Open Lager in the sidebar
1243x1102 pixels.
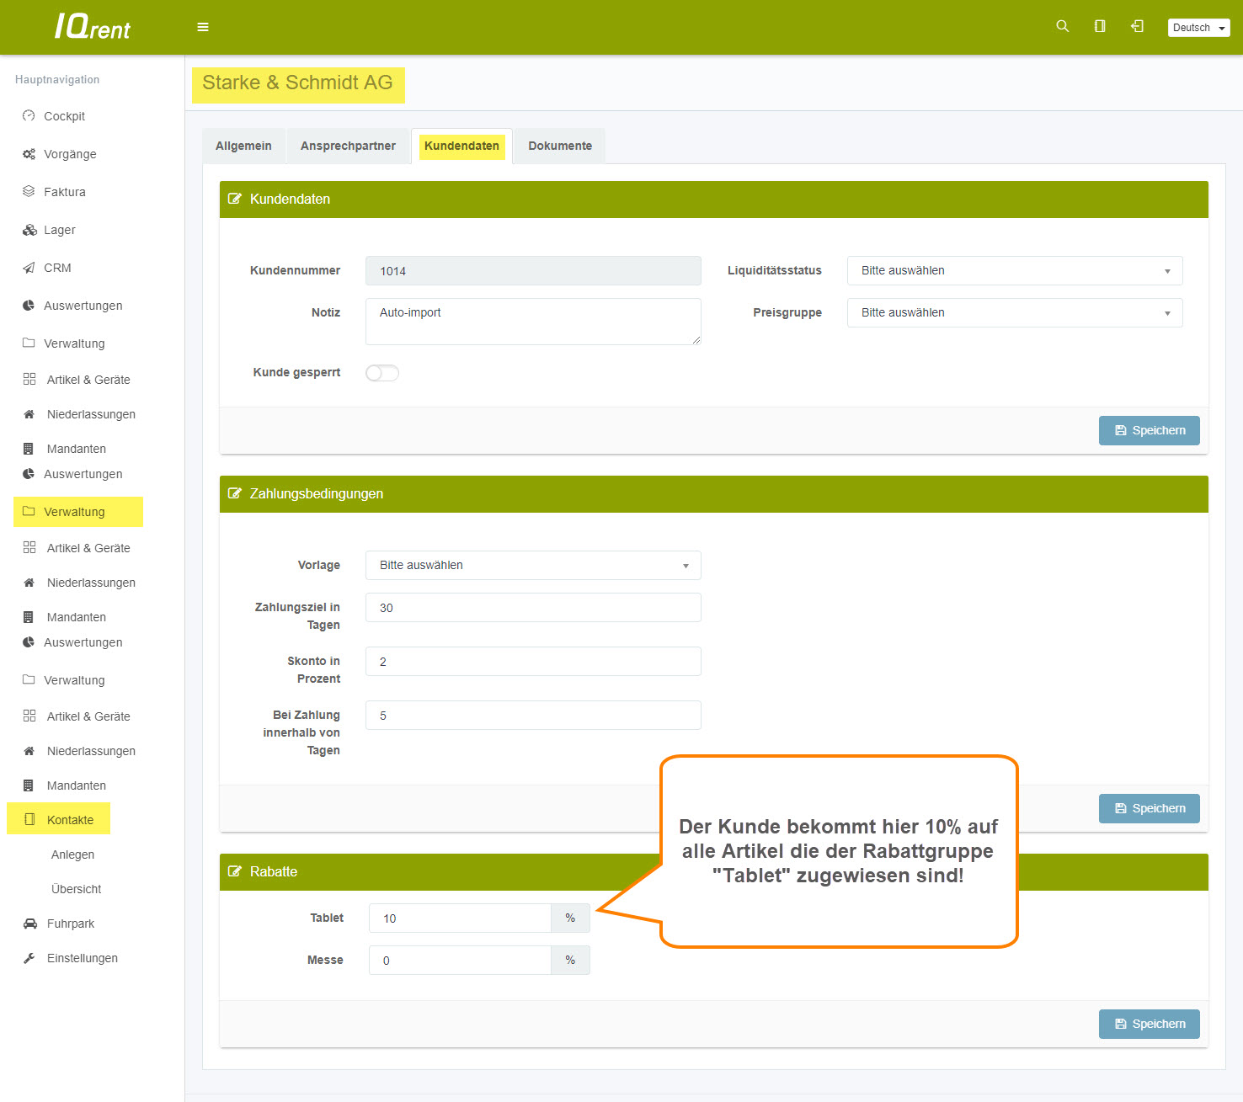pyautogui.click(x=59, y=230)
